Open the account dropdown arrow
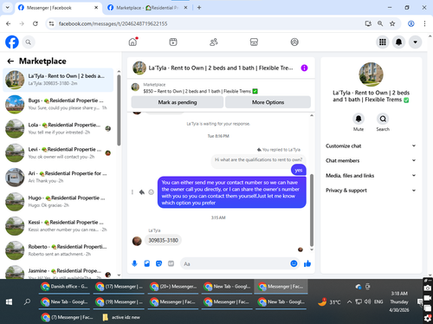This screenshot has width=433, height=324. point(415,42)
